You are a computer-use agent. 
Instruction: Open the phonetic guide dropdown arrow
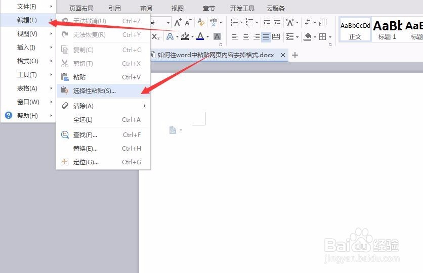(221, 22)
